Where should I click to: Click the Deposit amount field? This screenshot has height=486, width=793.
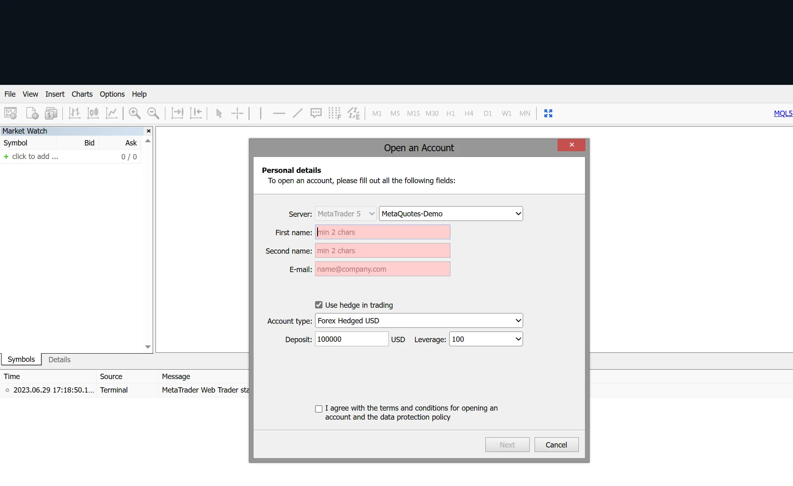click(352, 339)
